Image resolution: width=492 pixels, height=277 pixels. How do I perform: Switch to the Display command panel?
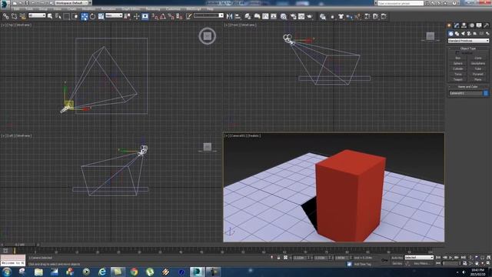[x=479, y=25]
